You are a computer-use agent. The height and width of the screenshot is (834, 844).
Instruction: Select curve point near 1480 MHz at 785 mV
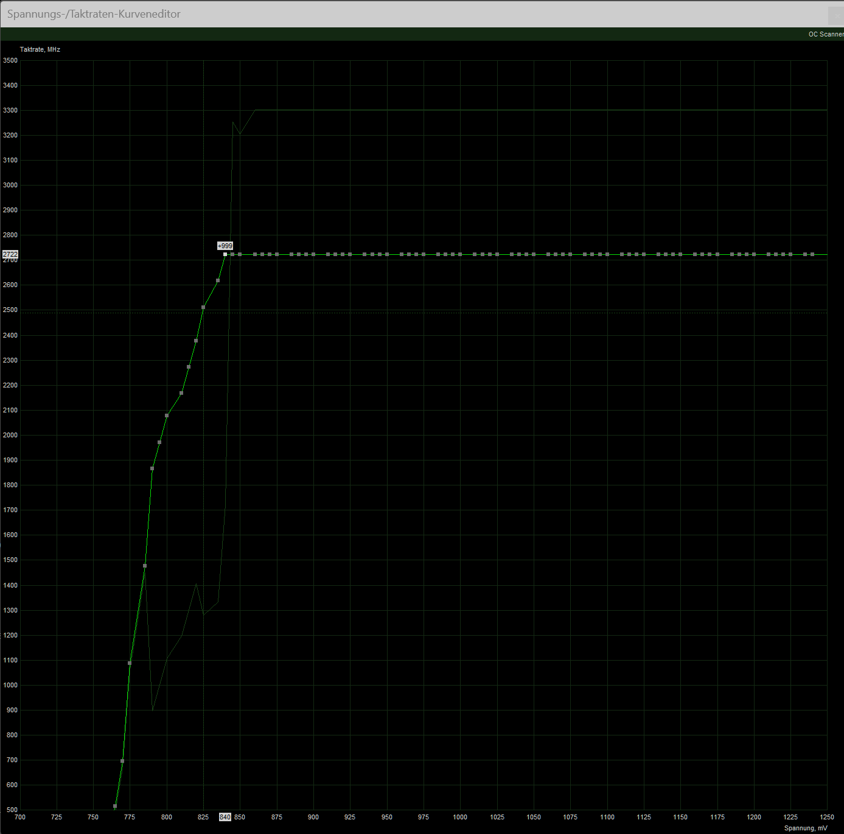click(145, 566)
